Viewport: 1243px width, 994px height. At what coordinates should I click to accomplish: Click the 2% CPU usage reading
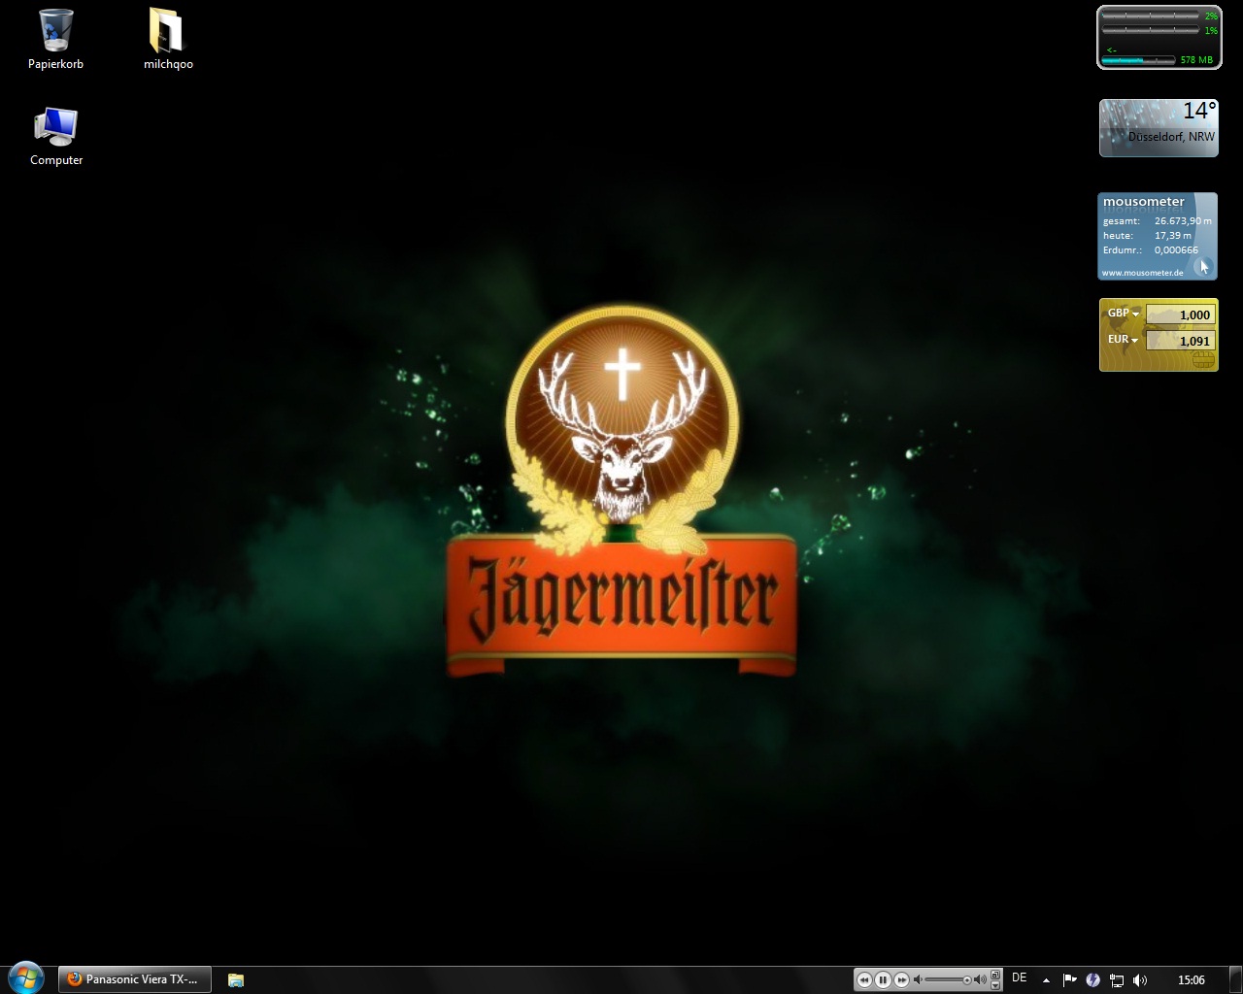1211,17
